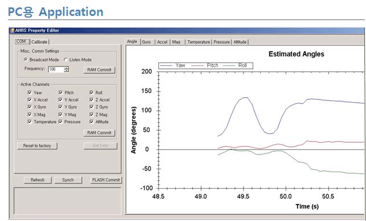Uncheck the Y Accel channel
Viewport: 366px width, 221px height.
[60, 99]
